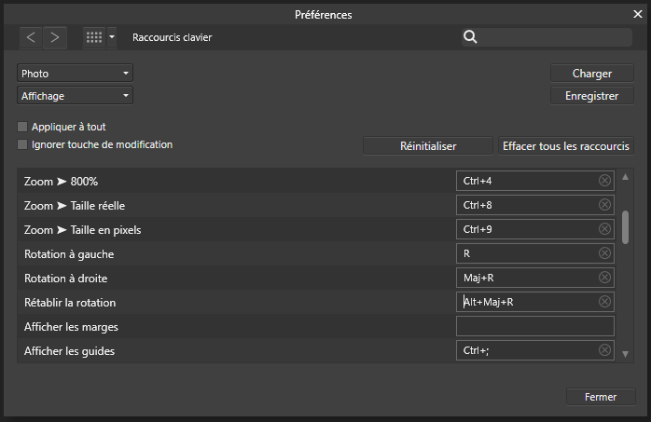Clear the Afficher les guides shortcut
Screen dimensions: 651x422
click(604, 350)
